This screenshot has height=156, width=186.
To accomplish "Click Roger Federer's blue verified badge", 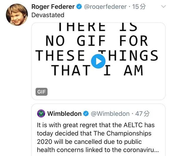I will (x=79, y=7).
